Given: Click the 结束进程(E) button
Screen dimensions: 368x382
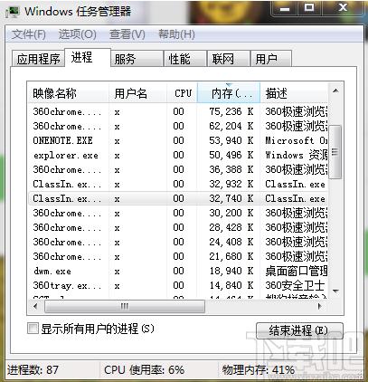Looking at the screenshot, I should click(x=299, y=330).
